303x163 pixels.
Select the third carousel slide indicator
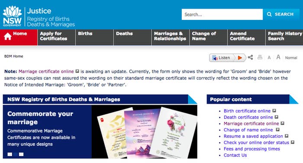(21, 154)
